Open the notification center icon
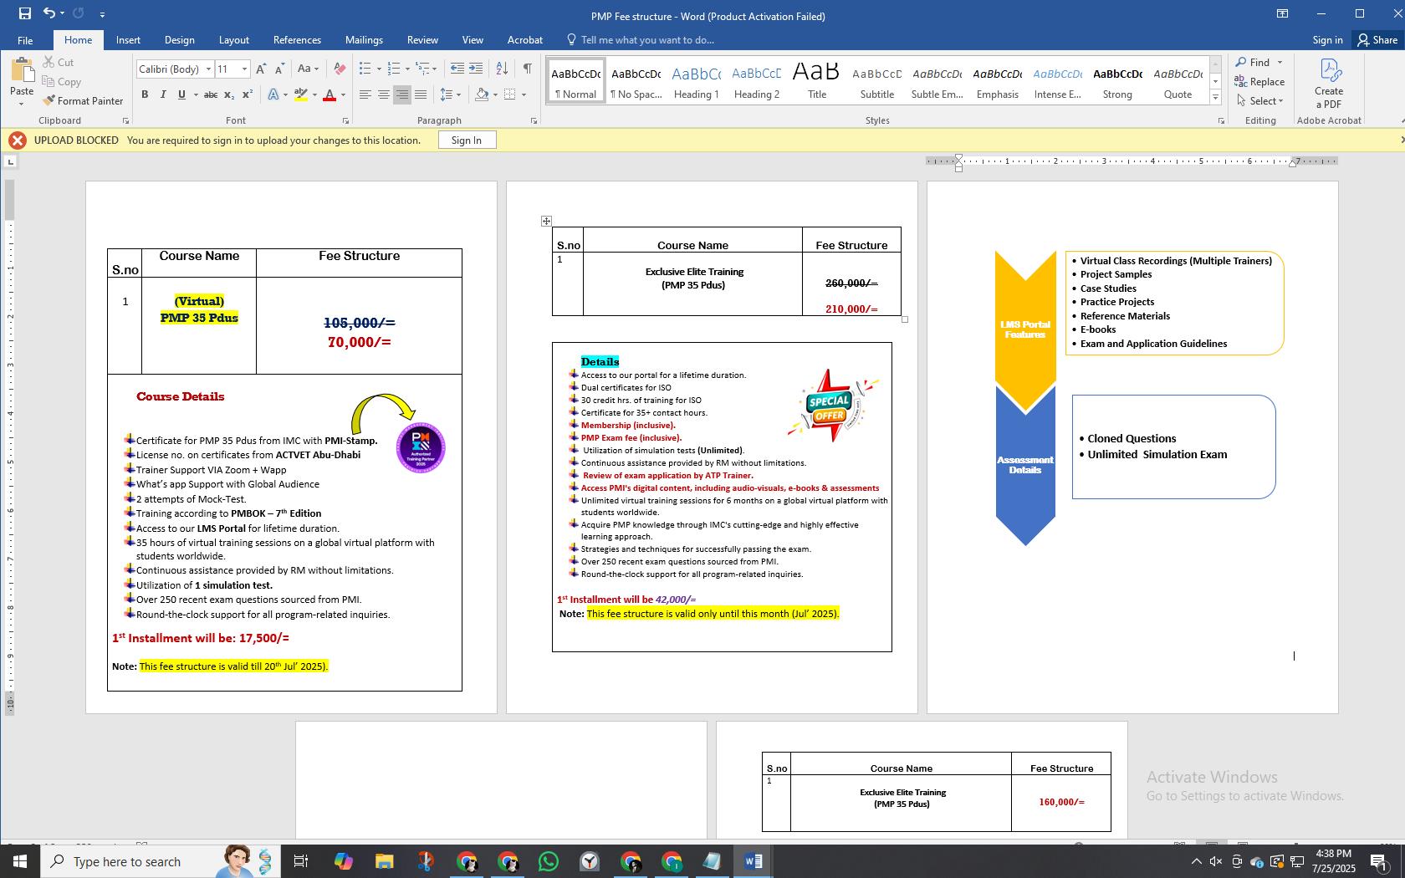This screenshot has height=878, width=1405. point(1378,861)
